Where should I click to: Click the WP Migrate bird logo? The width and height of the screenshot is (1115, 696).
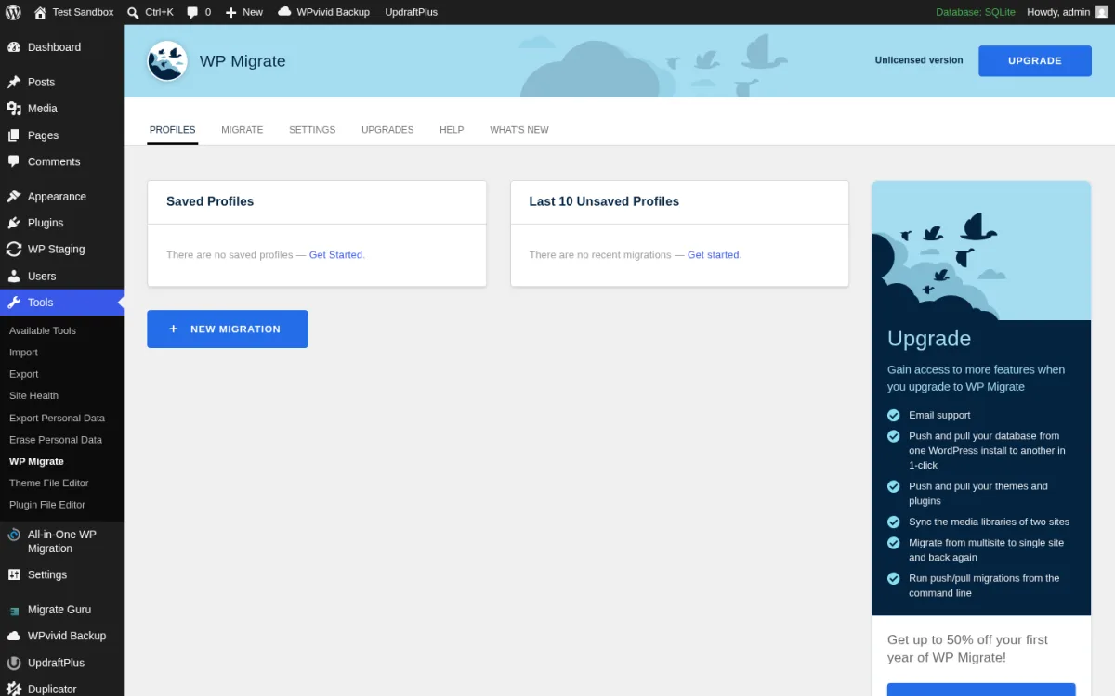tap(167, 61)
